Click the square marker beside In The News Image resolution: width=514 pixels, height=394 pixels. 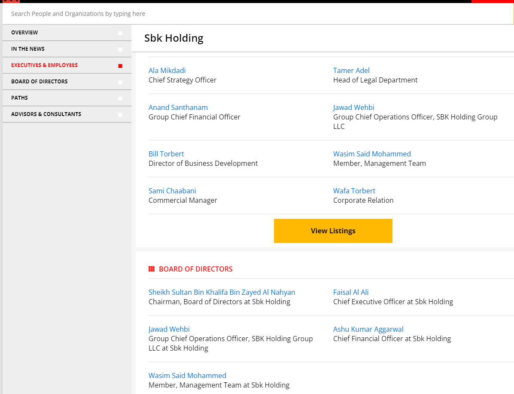click(120, 49)
